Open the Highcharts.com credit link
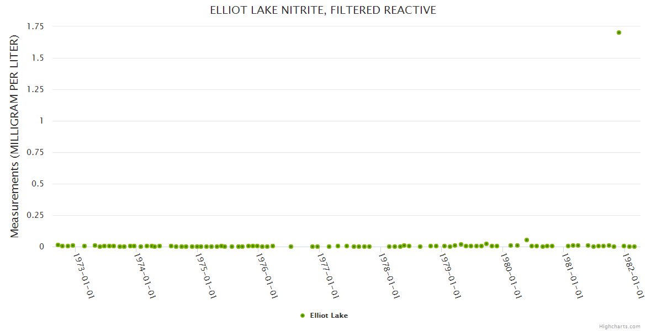This screenshot has width=646, height=331. pos(619,327)
